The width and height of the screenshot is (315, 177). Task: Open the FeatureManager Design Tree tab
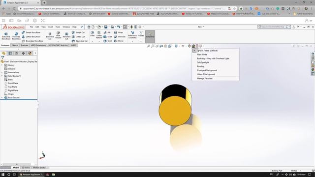pyautogui.click(x=3, y=53)
